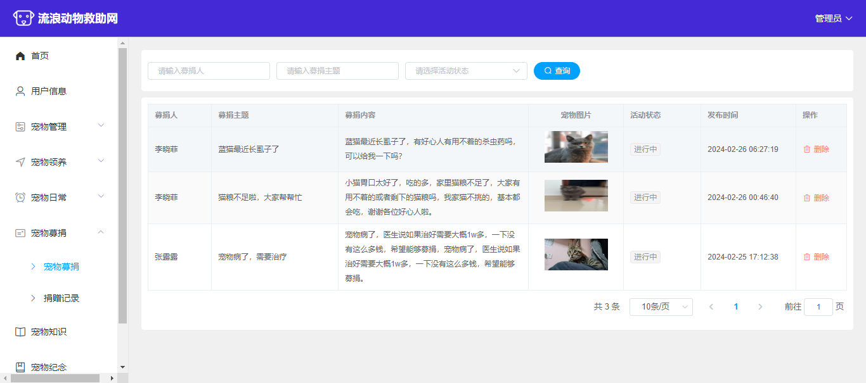Image resolution: width=866 pixels, height=383 pixels.
Task: Click the home icon beside 首页
Action: (x=20, y=56)
